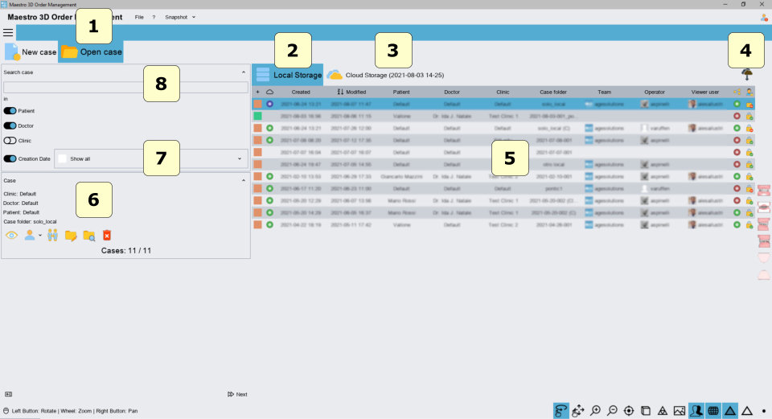Open the File menu

coord(139,17)
